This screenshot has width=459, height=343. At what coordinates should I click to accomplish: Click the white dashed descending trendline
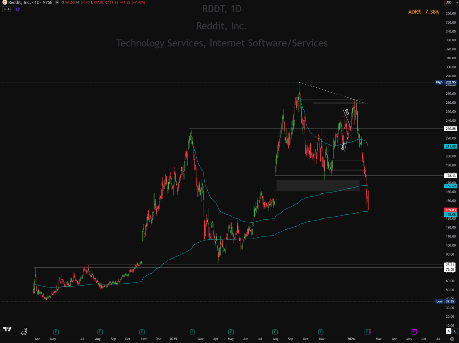(333, 93)
